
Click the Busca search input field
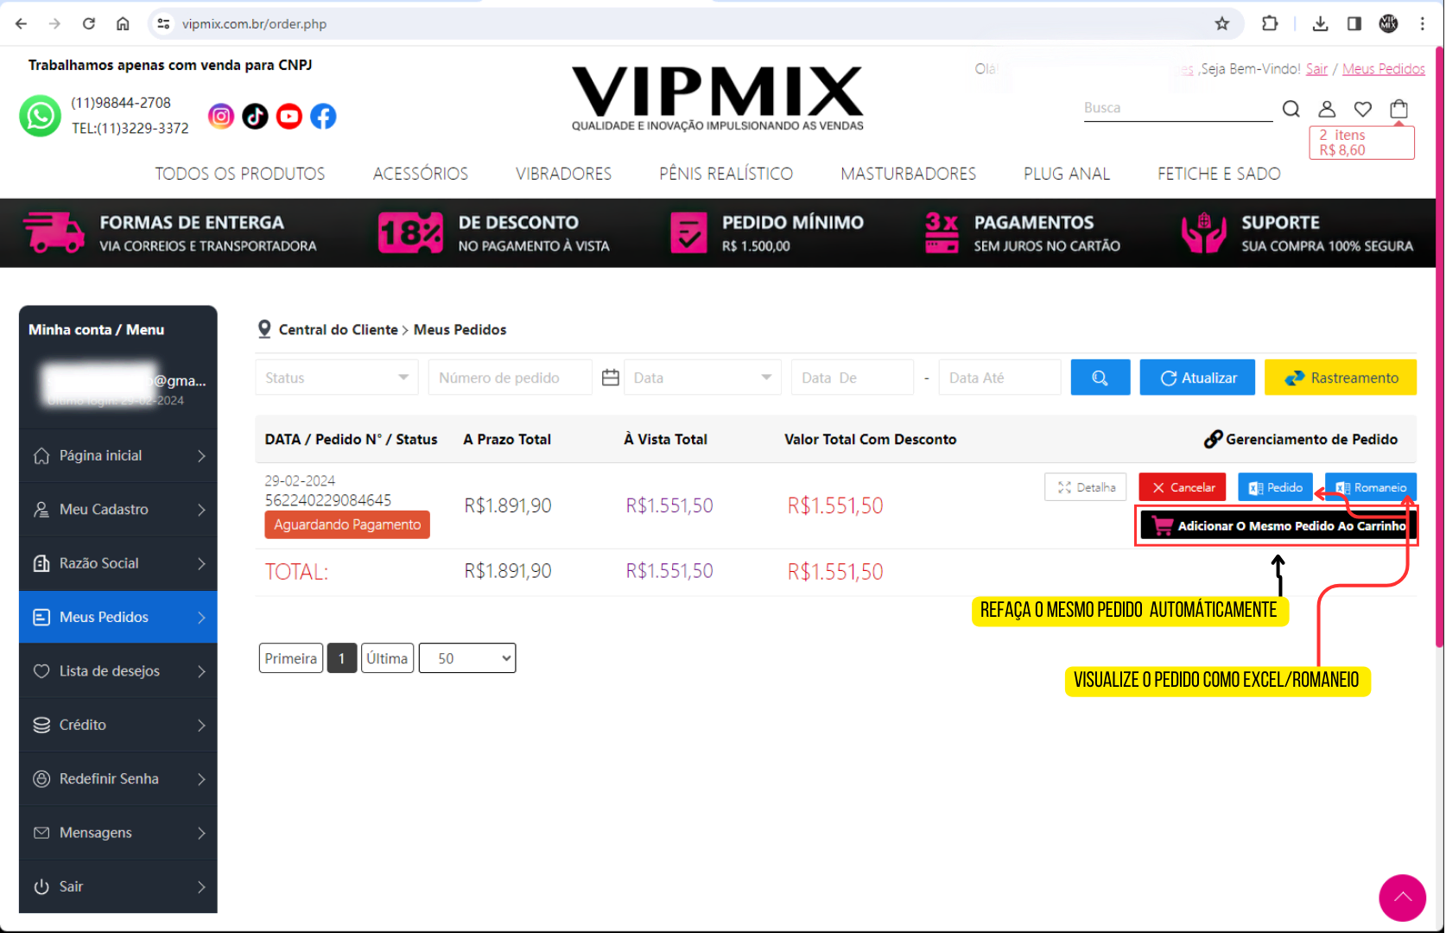coord(1178,108)
